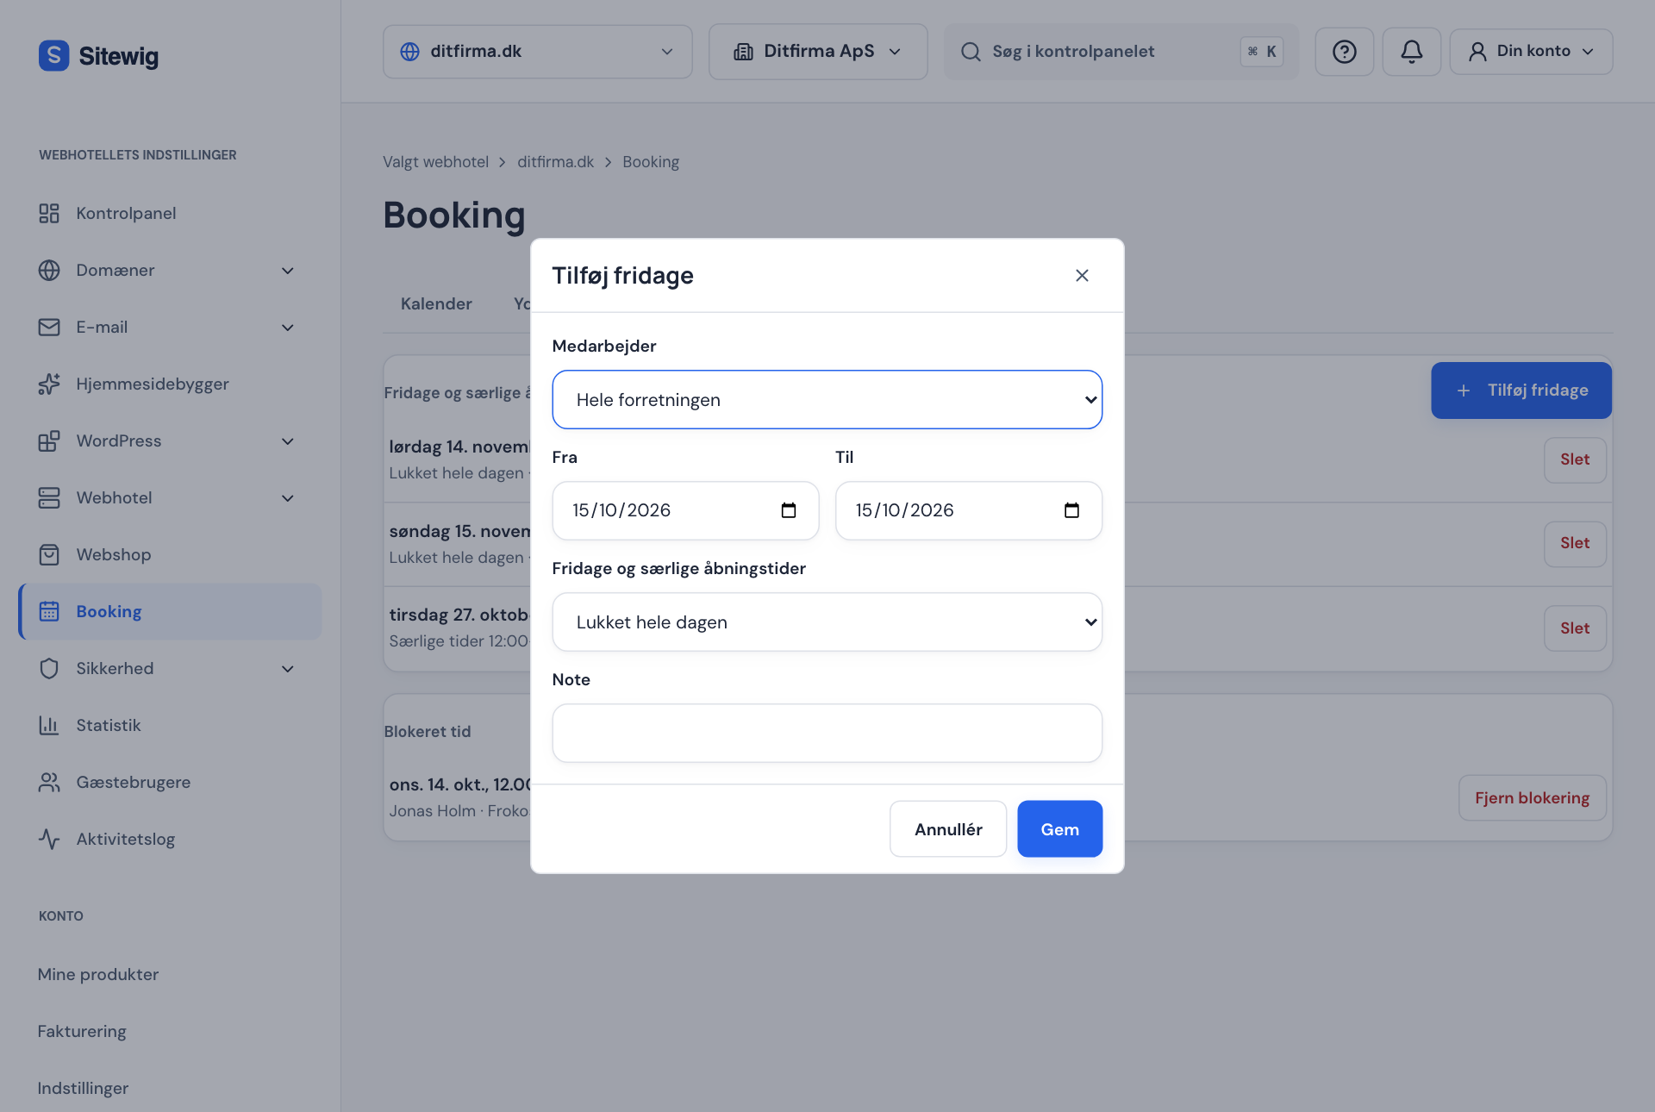Open Indstillinger in the Konto section

coord(83,1088)
